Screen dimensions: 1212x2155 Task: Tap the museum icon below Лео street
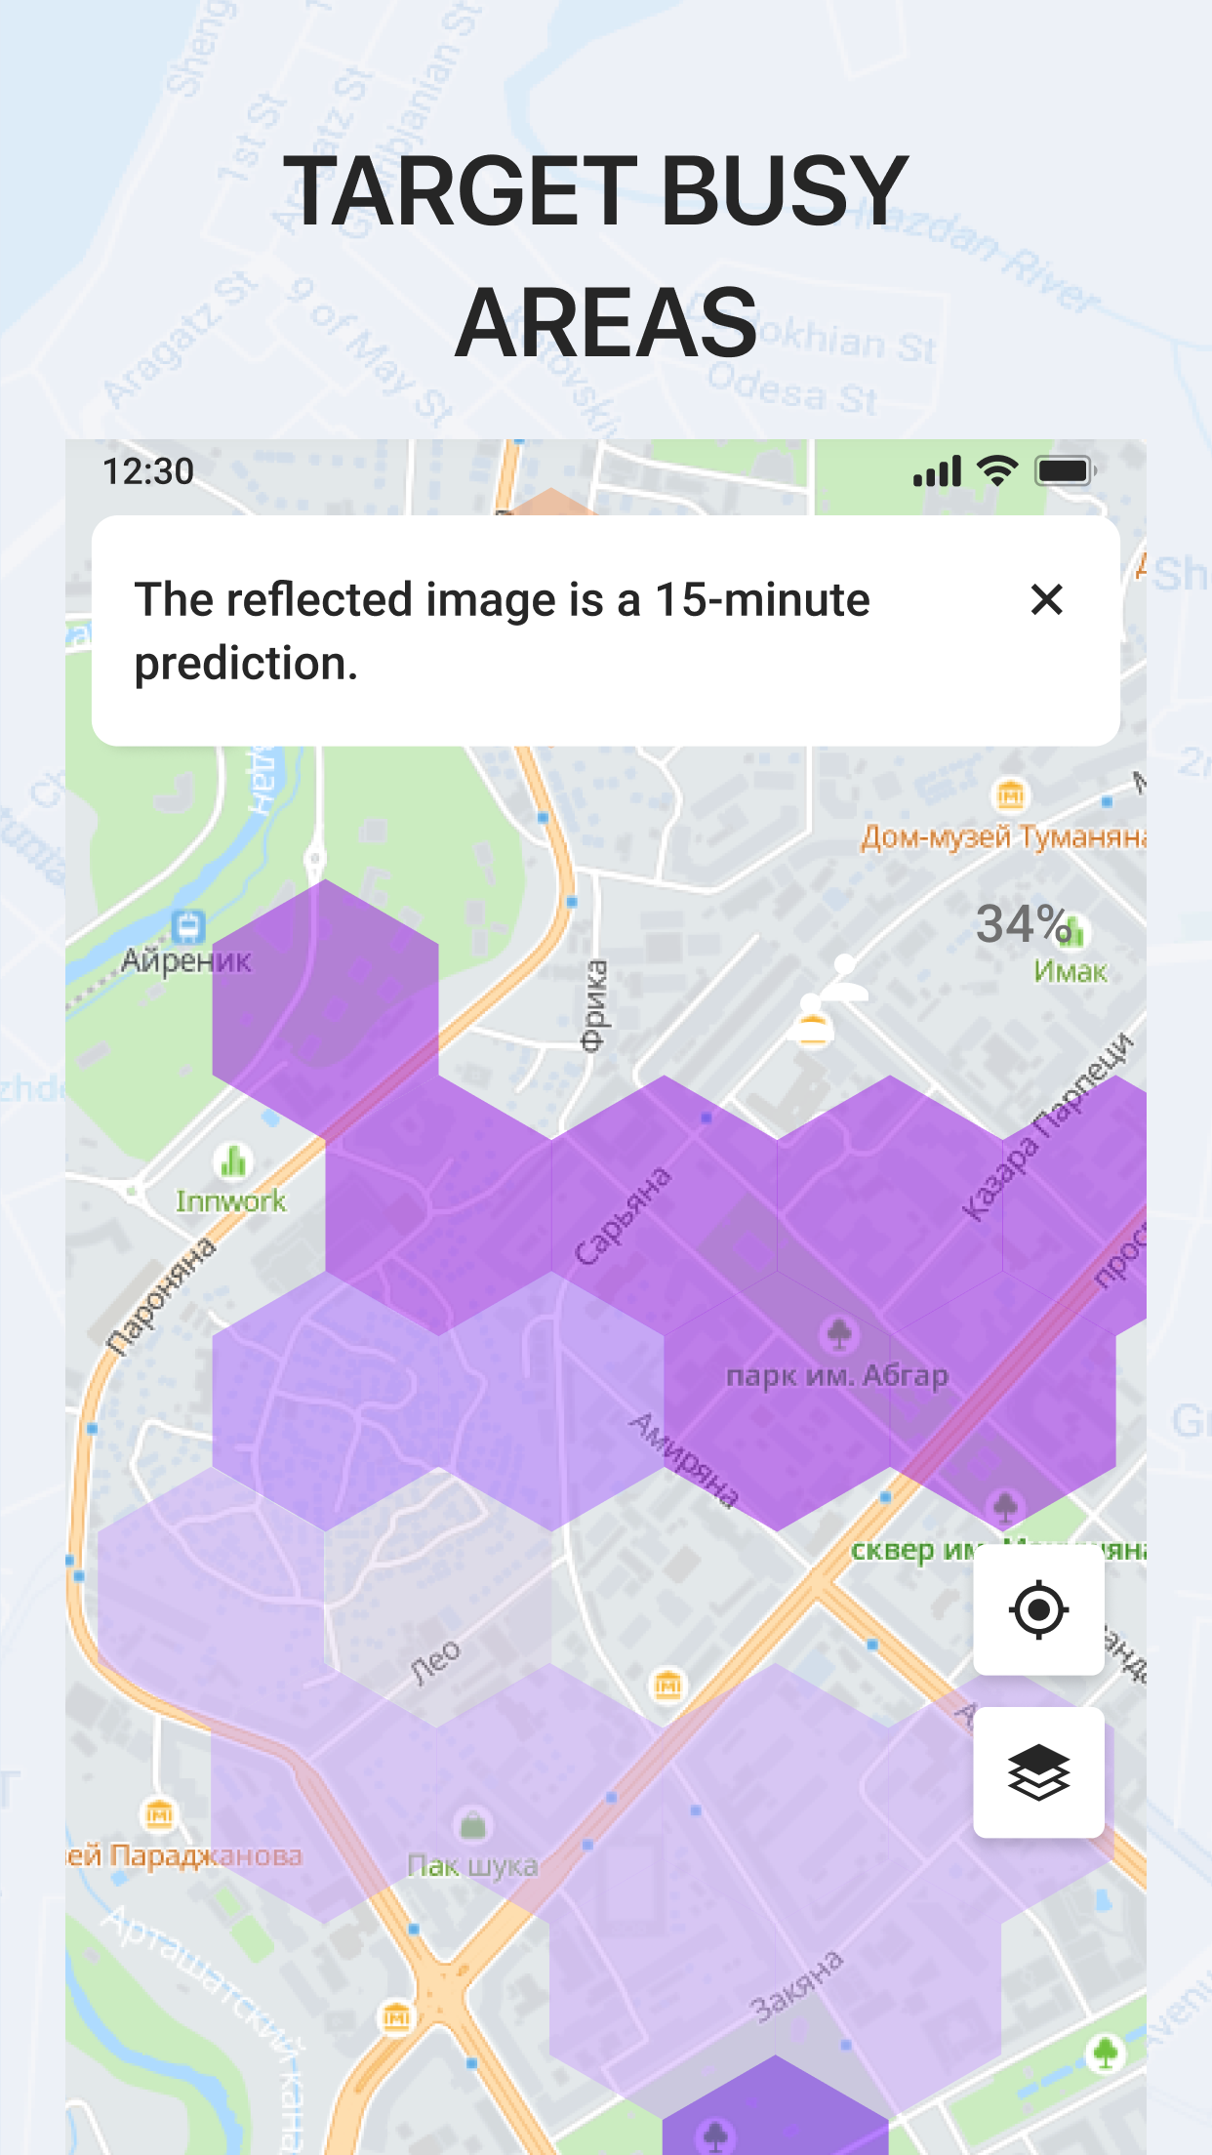click(668, 1685)
